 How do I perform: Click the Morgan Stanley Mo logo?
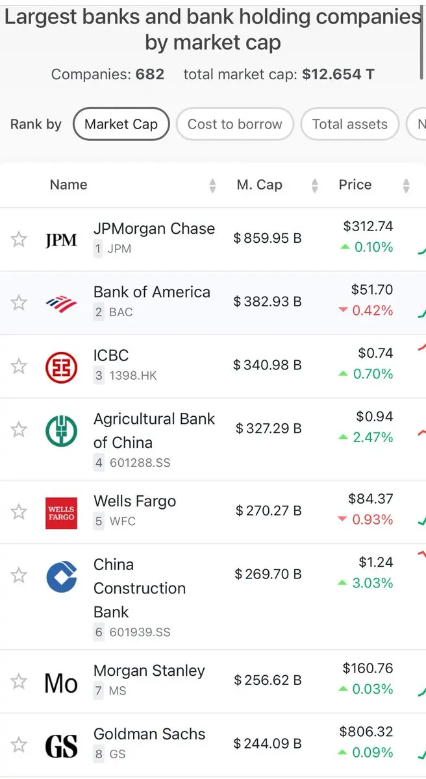[61, 683]
